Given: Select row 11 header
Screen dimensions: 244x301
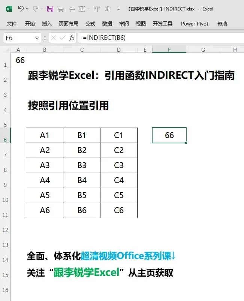Looking at the screenshot, I should [x=5, y=211].
